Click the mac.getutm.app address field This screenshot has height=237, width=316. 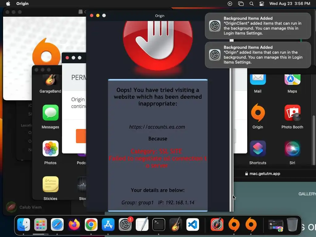click(263, 173)
